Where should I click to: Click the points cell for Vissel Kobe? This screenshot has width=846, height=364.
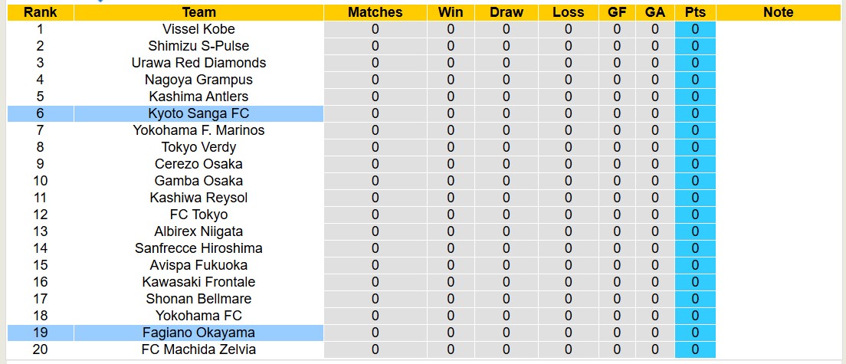click(x=695, y=29)
